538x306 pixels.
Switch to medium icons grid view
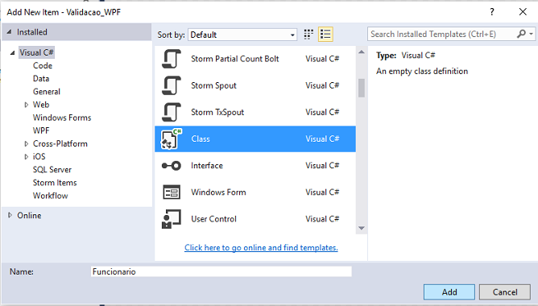308,35
